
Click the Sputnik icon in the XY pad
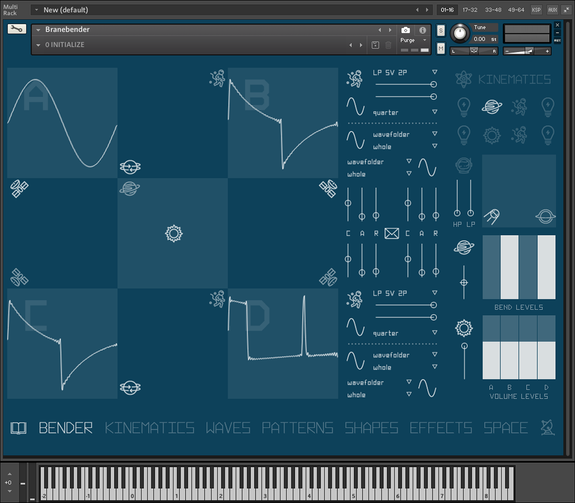(492, 216)
